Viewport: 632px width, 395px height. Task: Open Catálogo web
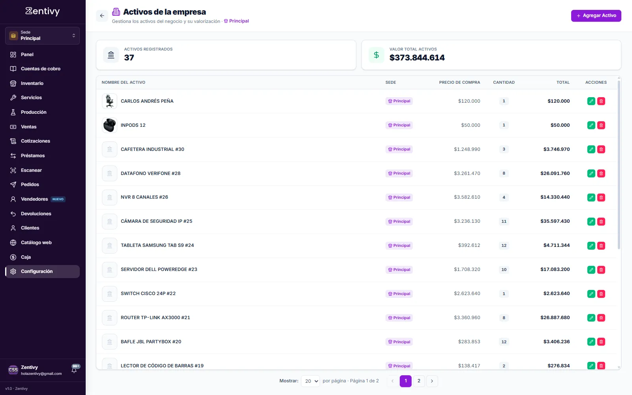point(42,243)
